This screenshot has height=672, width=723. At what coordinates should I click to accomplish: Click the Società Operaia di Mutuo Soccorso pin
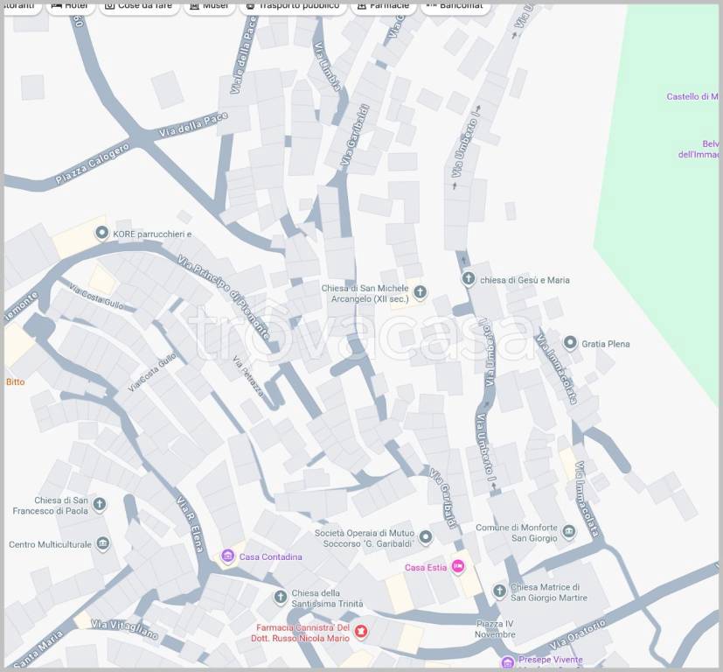click(x=426, y=537)
